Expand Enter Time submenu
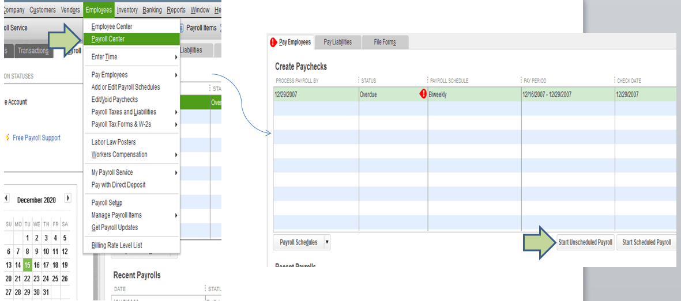The height and width of the screenshot is (301, 681). [131, 57]
